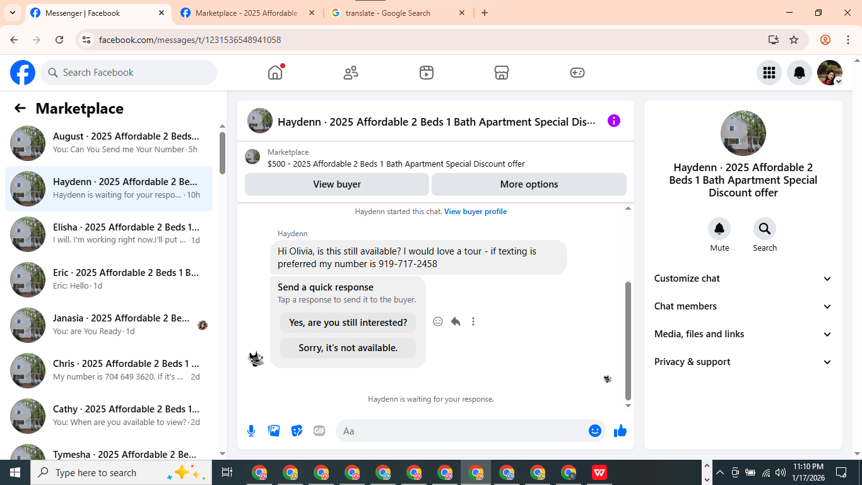Choose a GIF icon

coord(319,431)
